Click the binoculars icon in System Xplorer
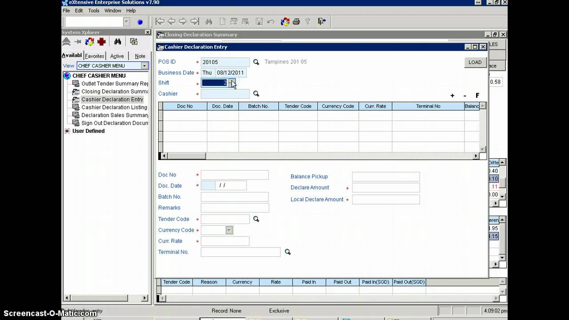 pos(117,42)
